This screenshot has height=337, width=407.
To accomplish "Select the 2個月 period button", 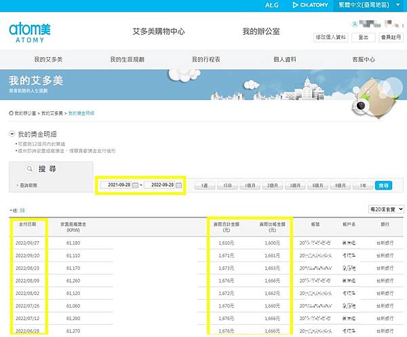I will (273, 185).
